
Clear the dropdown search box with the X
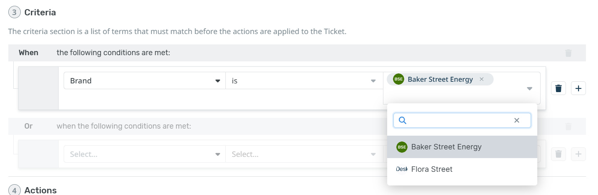tap(517, 120)
